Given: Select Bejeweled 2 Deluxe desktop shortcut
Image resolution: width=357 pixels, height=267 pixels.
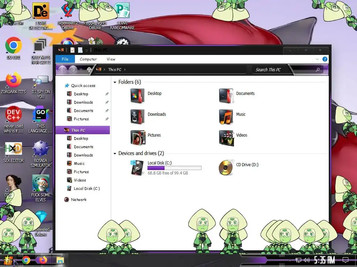Looking at the screenshot, I should [68, 16].
